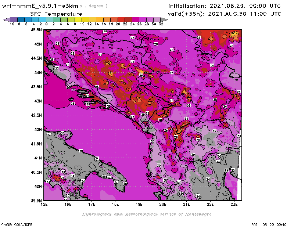Click the green legend swatch between 2 and 4
The image size is (294, 227).
coord(57,19)
